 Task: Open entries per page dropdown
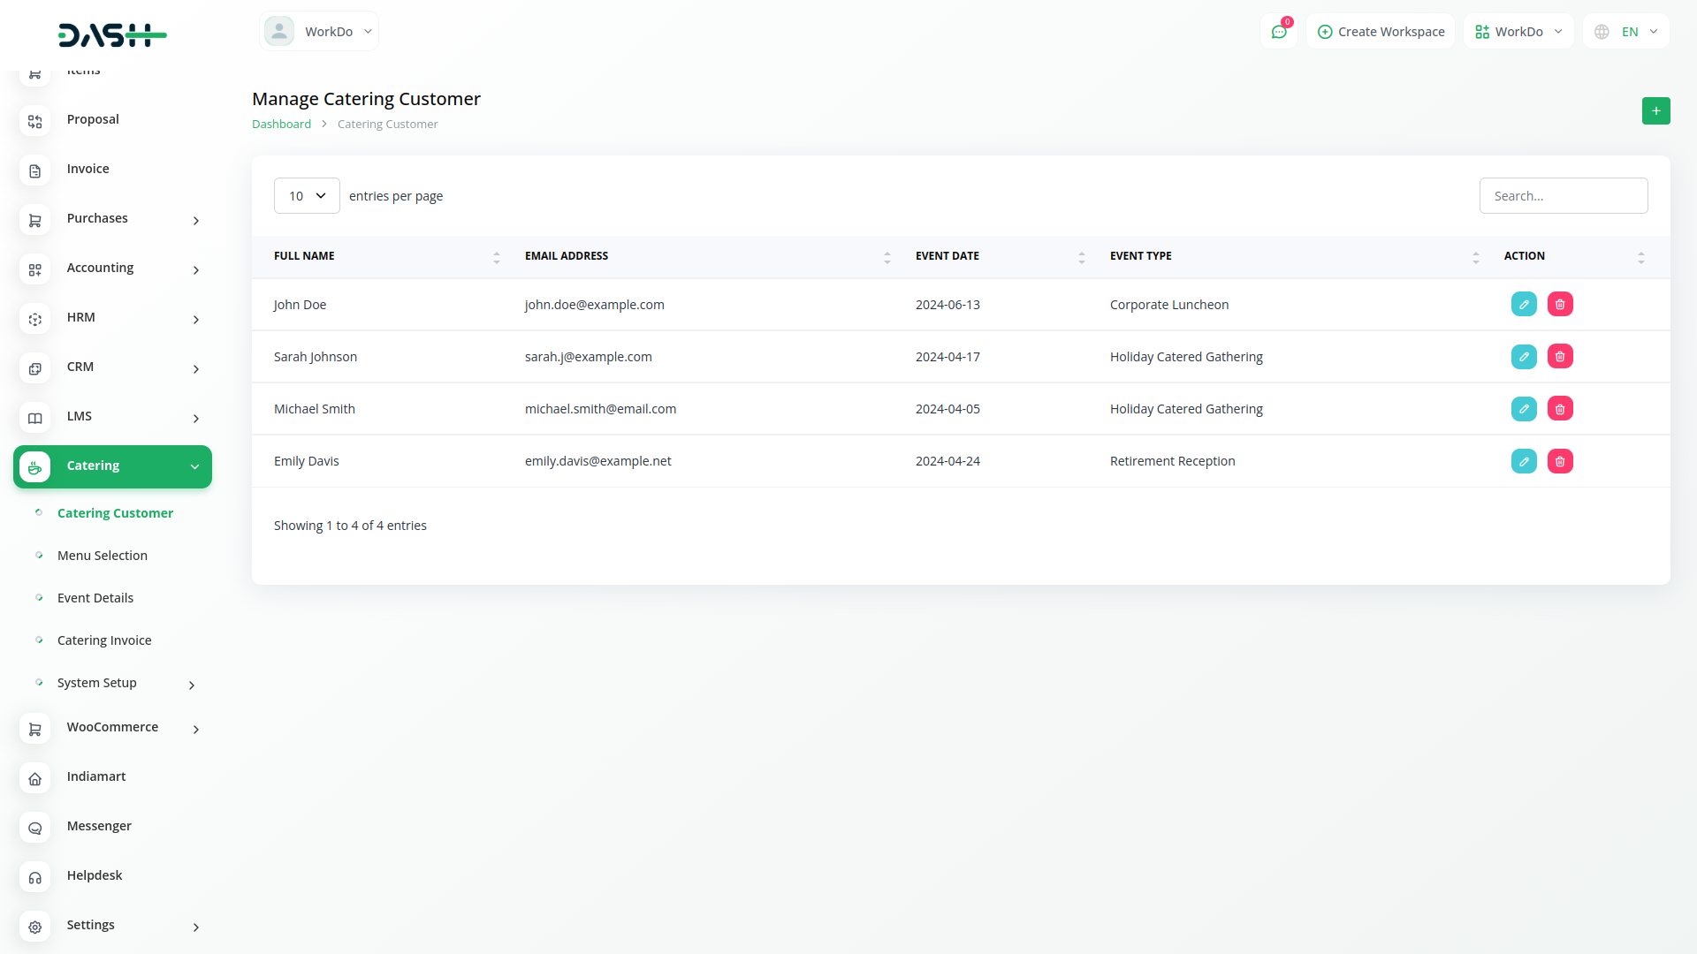click(x=307, y=196)
